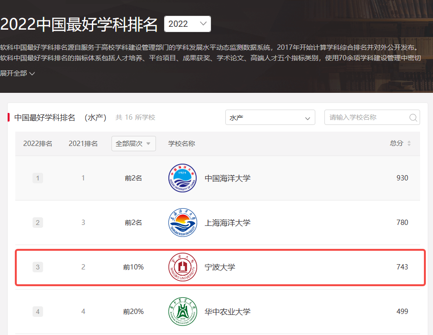
Task: Open 宁波大学 school link
Action: 220,267
